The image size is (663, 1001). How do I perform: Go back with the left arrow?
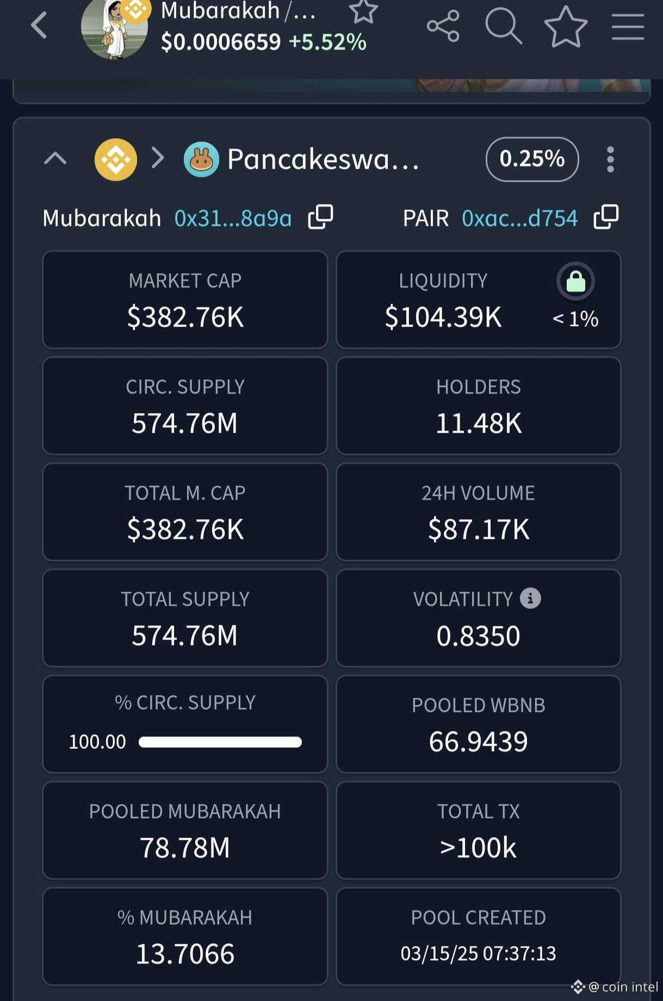[39, 26]
